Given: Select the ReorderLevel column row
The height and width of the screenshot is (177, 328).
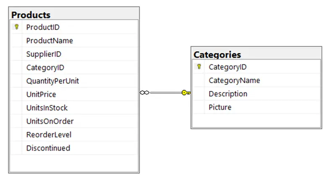Looking at the screenshot, I should (74, 134).
